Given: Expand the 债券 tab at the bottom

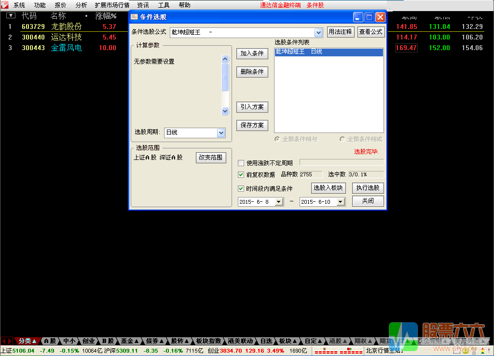Looking at the screenshot, I should point(154,341).
